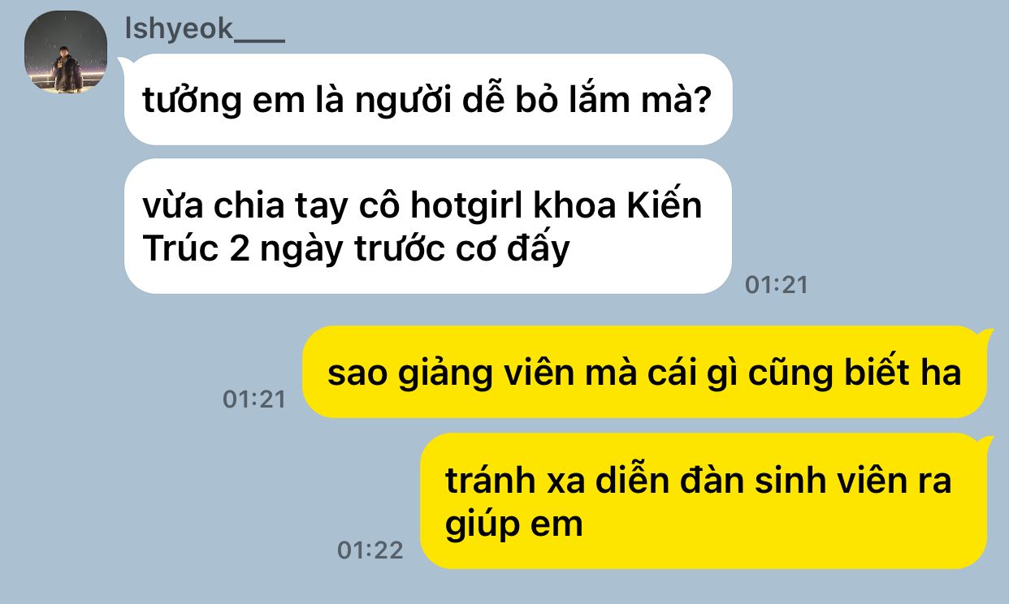Click the 01:21 timestamp beside the yellow bubble
1009x604 pixels.
tap(254, 399)
